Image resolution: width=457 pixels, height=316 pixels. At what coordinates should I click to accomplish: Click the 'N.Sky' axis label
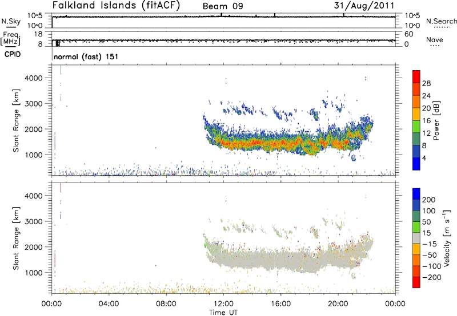pyautogui.click(x=11, y=21)
